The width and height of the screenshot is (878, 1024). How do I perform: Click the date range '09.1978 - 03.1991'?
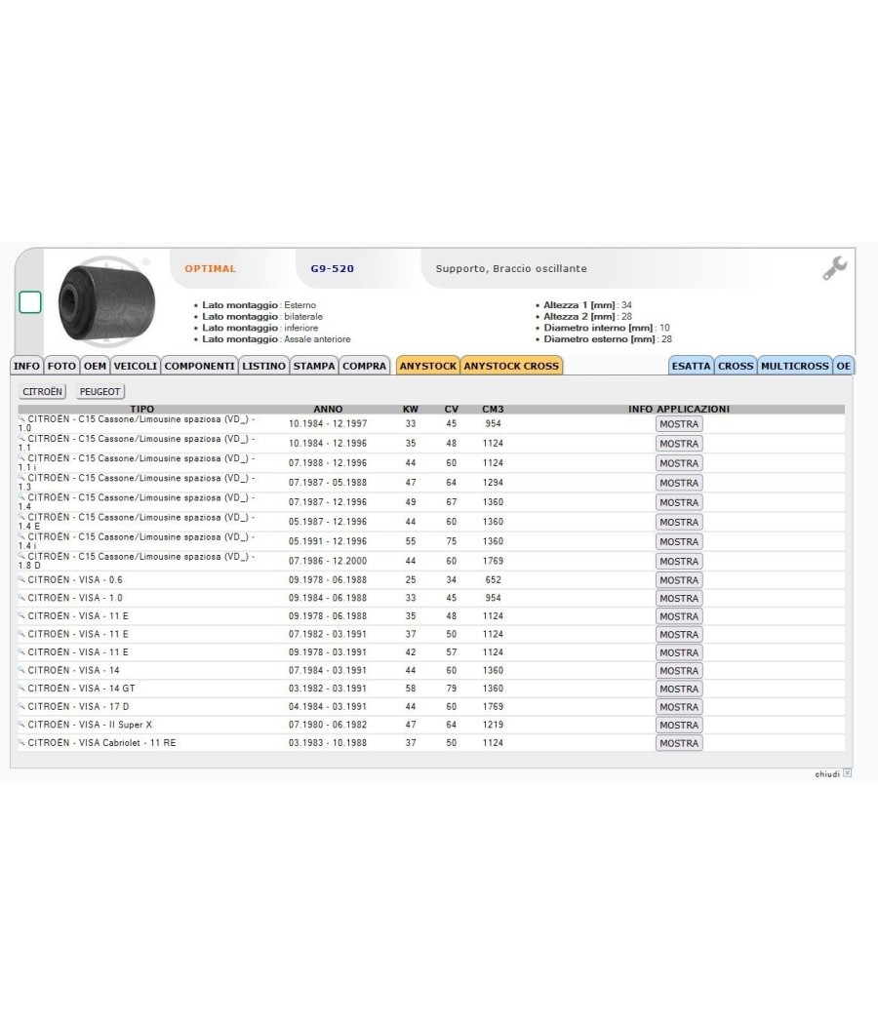pyautogui.click(x=328, y=651)
